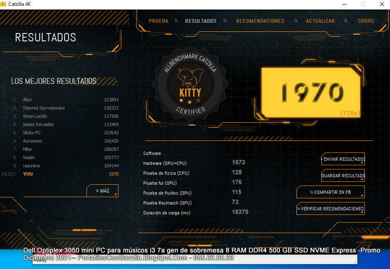Go to the SOBRE tab

(366, 21)
